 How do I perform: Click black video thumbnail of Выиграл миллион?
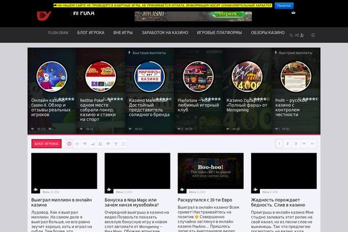64,171
